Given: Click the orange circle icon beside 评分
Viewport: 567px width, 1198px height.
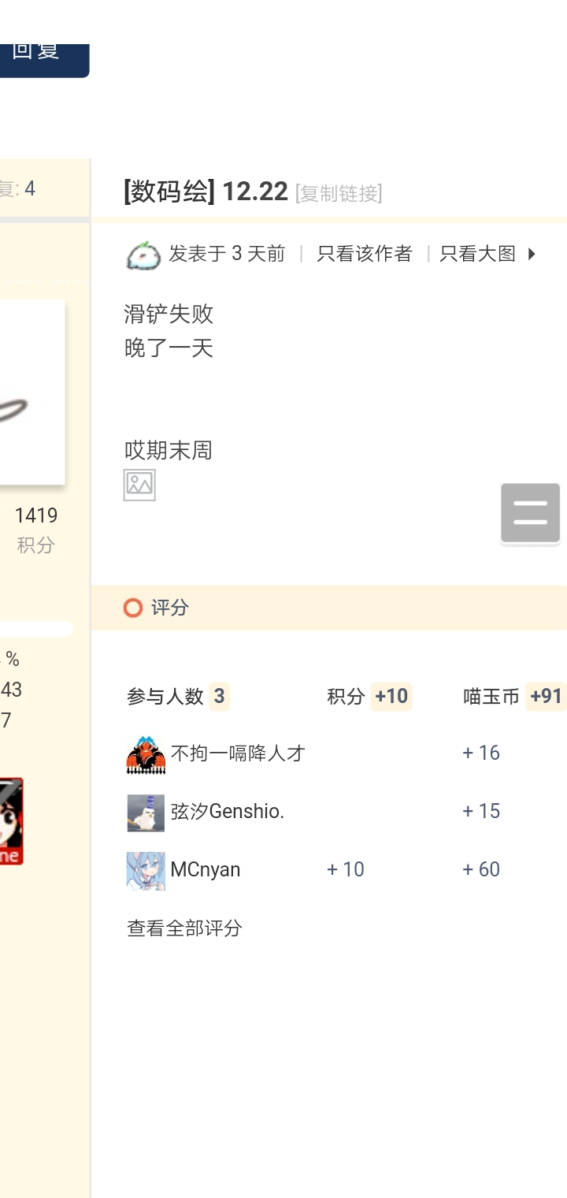Looking at the screenshot, I should tap(133, 608).
